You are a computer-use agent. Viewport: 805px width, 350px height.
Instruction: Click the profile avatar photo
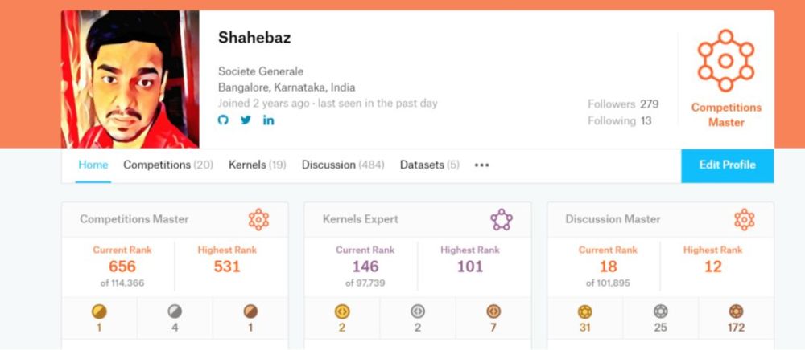pos(130,79)
